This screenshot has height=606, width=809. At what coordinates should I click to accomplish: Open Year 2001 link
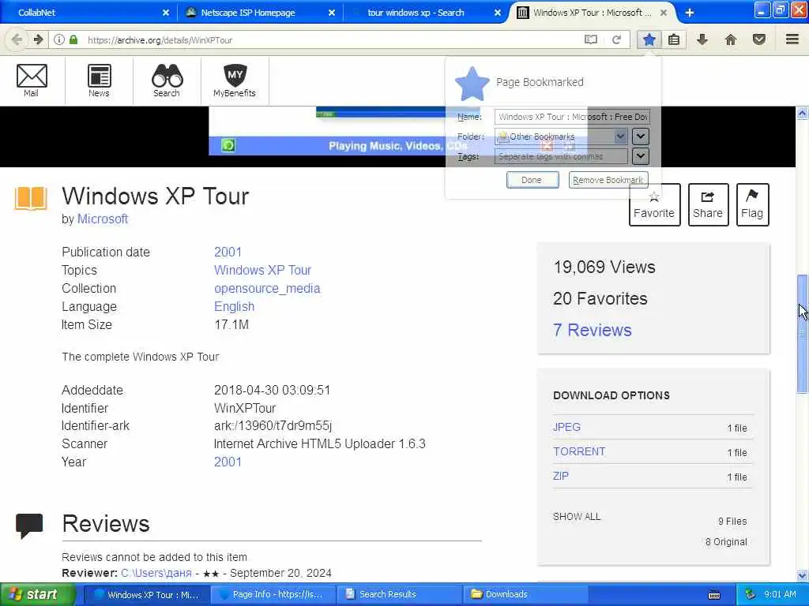(x=228, y=462)
